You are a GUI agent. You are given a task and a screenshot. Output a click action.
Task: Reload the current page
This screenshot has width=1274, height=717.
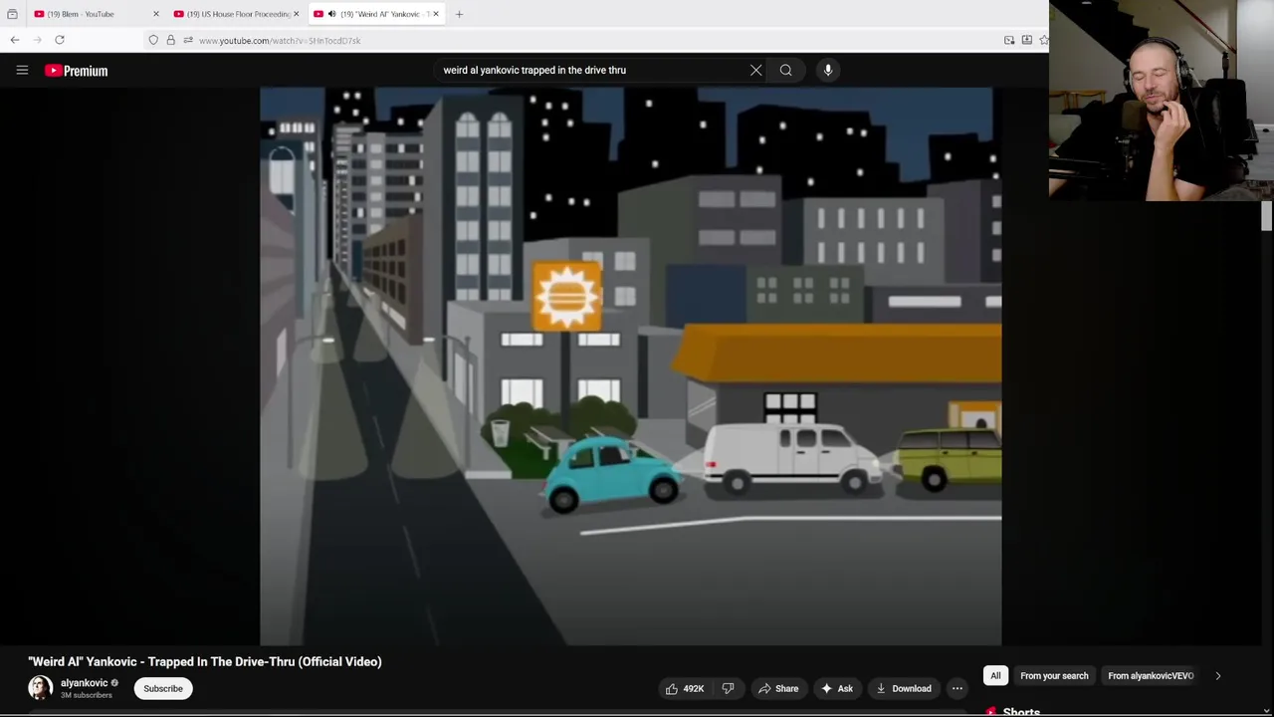[x=60, y=40]
